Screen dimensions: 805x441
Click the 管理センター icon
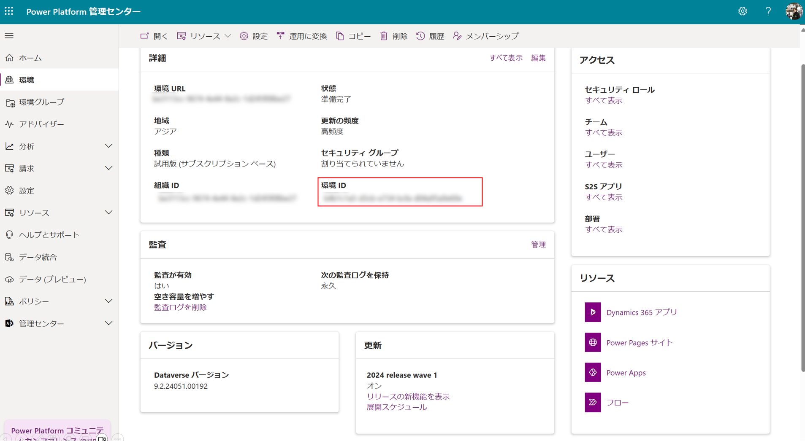pos(9,323)
